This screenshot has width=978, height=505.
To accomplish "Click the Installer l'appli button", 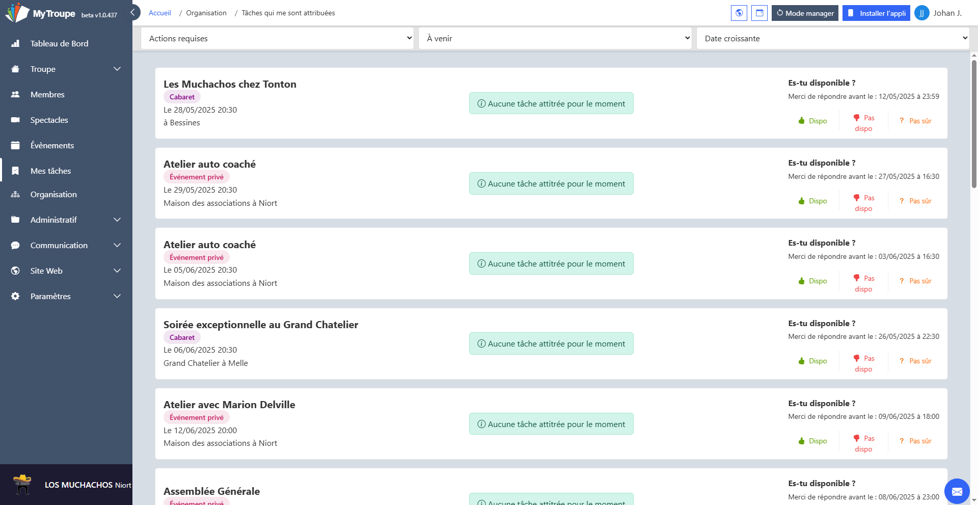I will pyautogui.click(x=876, y=13).
